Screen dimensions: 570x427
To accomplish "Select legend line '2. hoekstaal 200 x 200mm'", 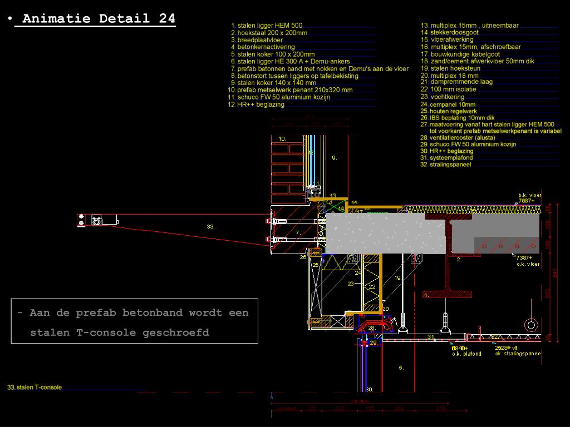I will (x=269, y=33).
